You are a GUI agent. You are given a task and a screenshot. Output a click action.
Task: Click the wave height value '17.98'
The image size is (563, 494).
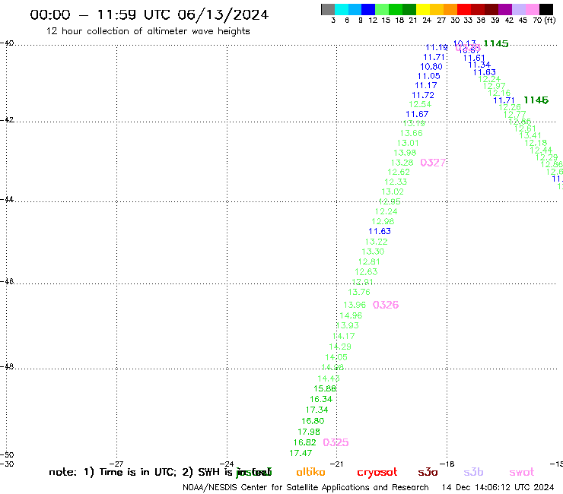[x=309, y=432]
